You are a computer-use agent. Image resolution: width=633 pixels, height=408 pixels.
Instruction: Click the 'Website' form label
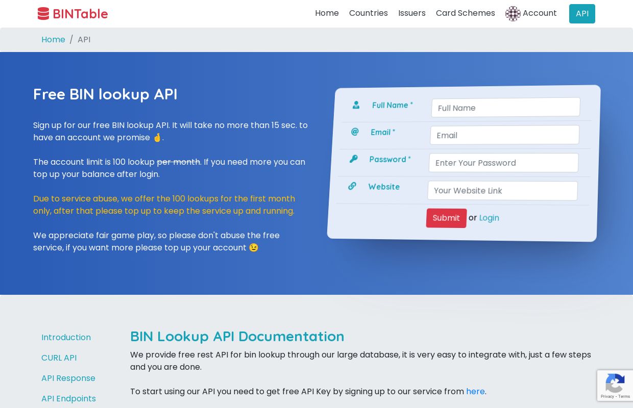[384, 187]
